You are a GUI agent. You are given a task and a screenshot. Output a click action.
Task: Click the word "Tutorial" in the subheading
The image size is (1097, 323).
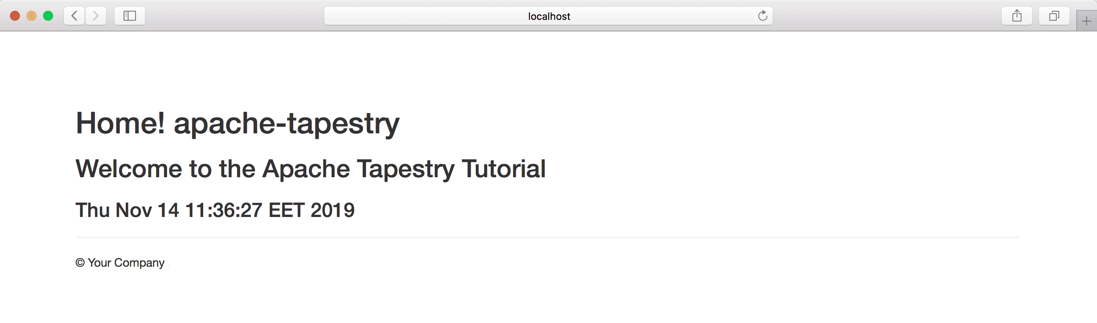(x=504, y=169)
